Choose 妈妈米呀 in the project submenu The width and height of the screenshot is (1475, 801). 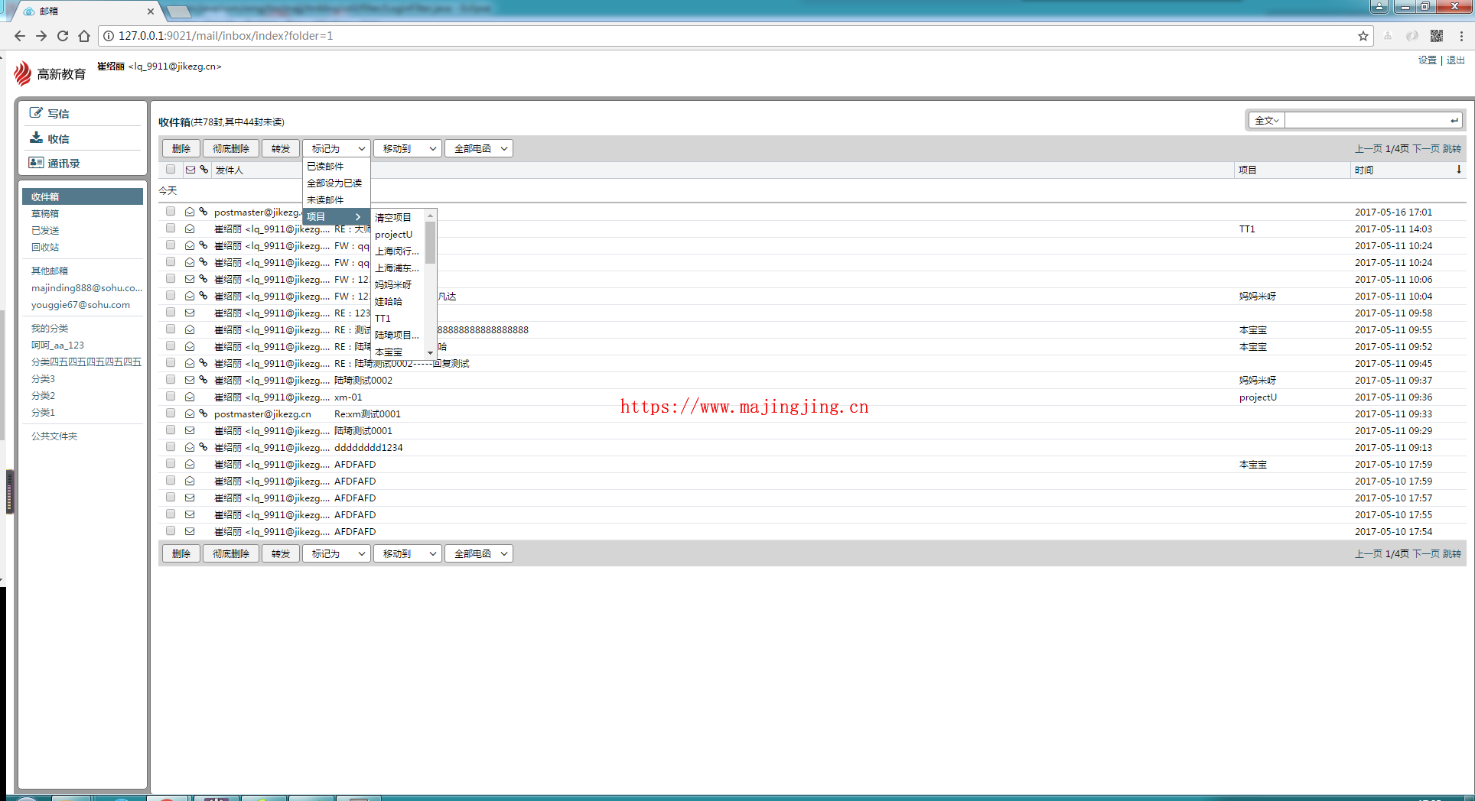click(399, 285)
